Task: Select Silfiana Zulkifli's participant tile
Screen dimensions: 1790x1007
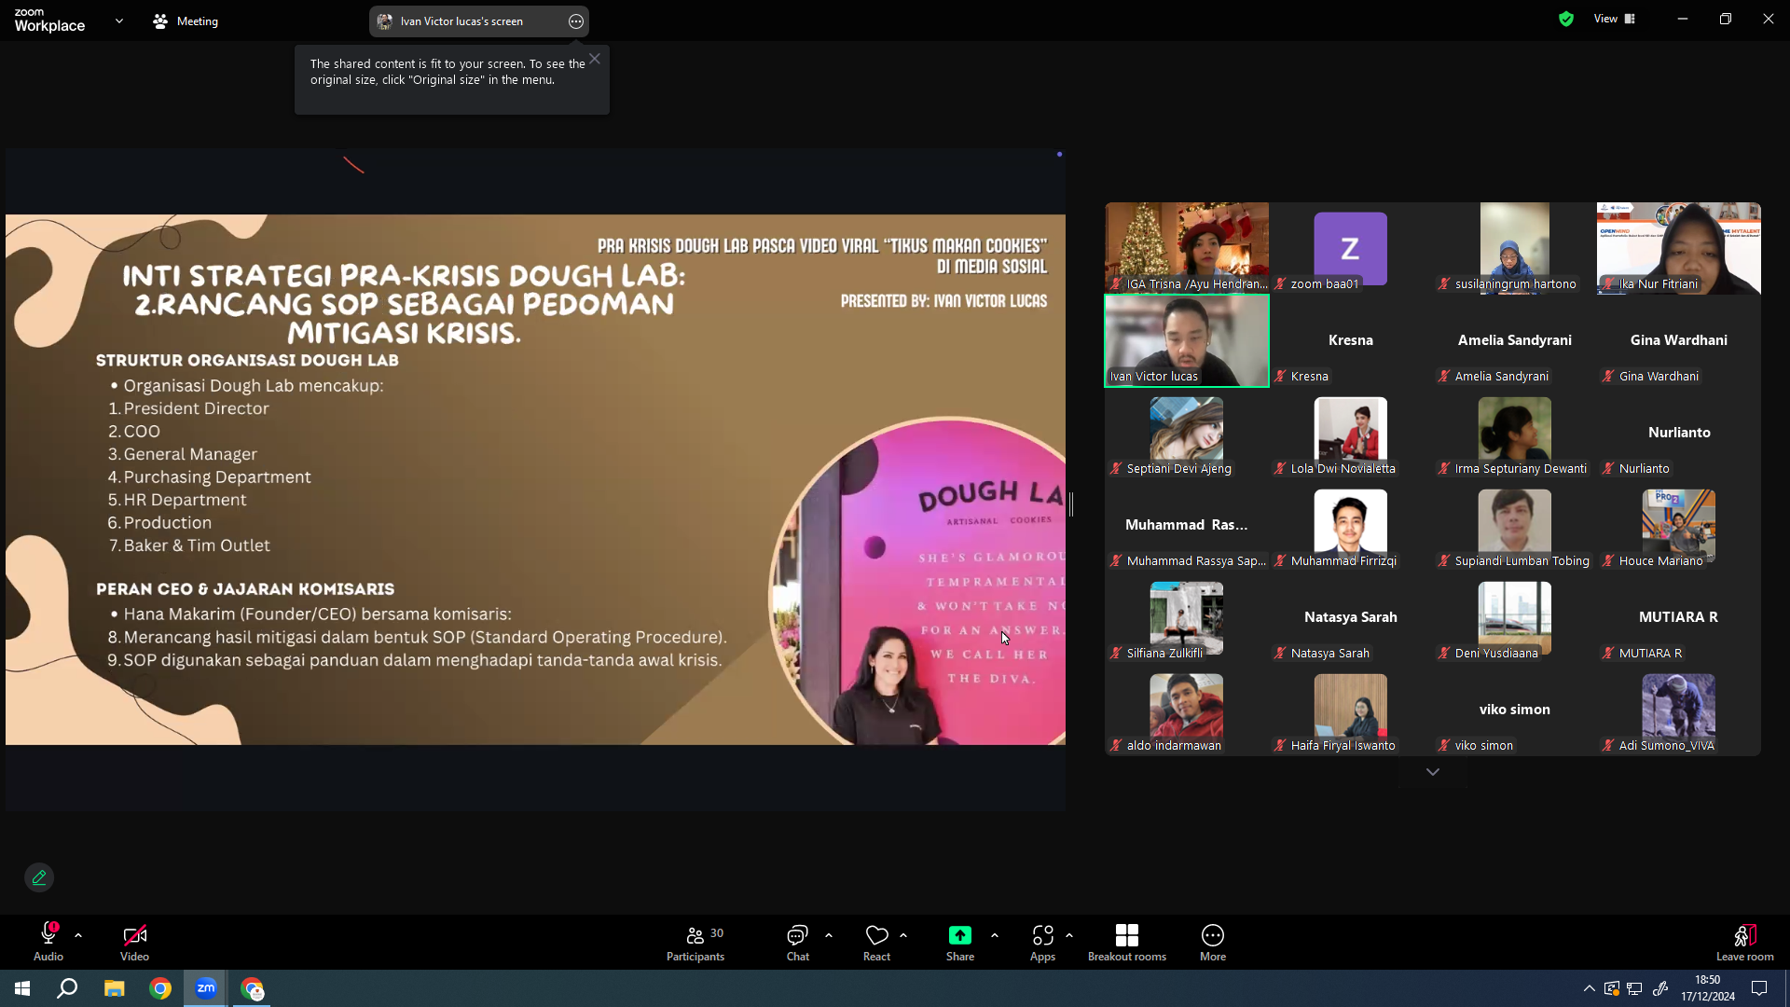Action: (1187, 617)
